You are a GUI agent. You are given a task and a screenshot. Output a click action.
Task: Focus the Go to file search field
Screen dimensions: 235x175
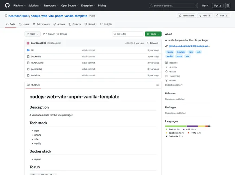click(x=129, y=34)
